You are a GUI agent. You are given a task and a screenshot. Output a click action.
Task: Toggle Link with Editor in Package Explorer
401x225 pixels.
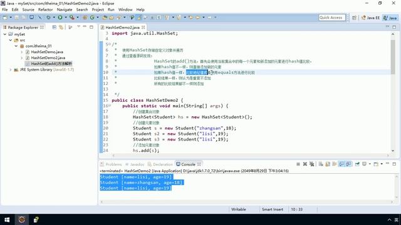[x=61, y=27]
